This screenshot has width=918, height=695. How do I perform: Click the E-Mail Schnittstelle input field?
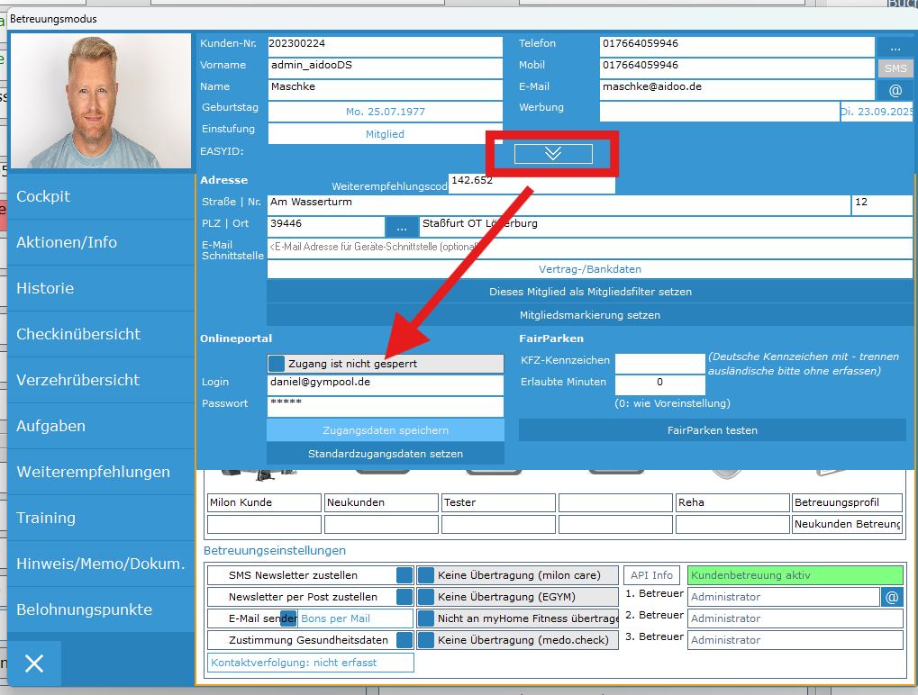589,248
